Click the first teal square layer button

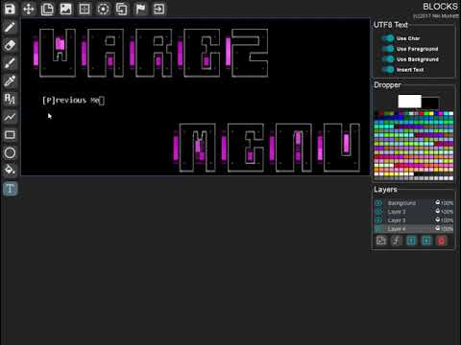pyautogui.click(x=411, y=241)
